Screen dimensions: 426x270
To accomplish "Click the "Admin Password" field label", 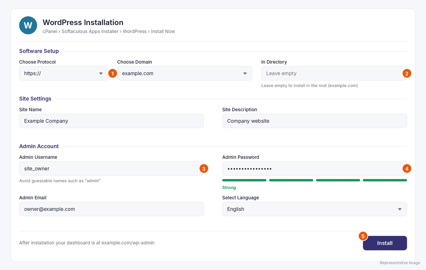I will (x=241, y=157).
